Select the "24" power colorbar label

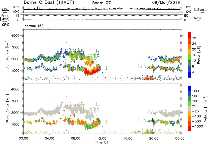coord(194,44)
